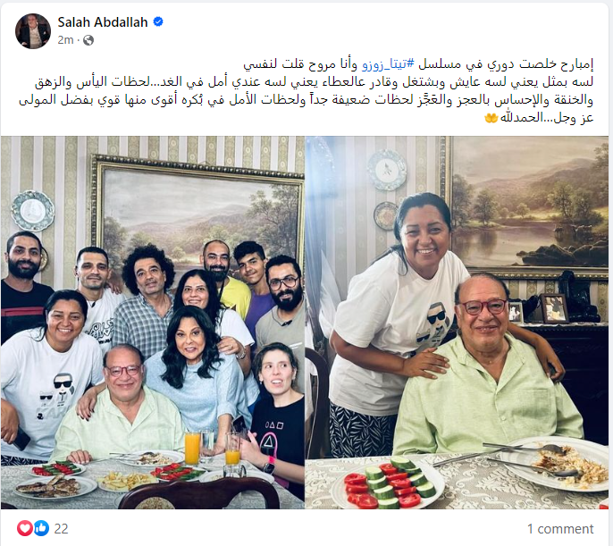Open the 2m post timestamp

point(65,40)
